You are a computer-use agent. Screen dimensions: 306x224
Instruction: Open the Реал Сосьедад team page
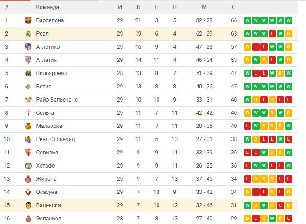tap(56, 139)
